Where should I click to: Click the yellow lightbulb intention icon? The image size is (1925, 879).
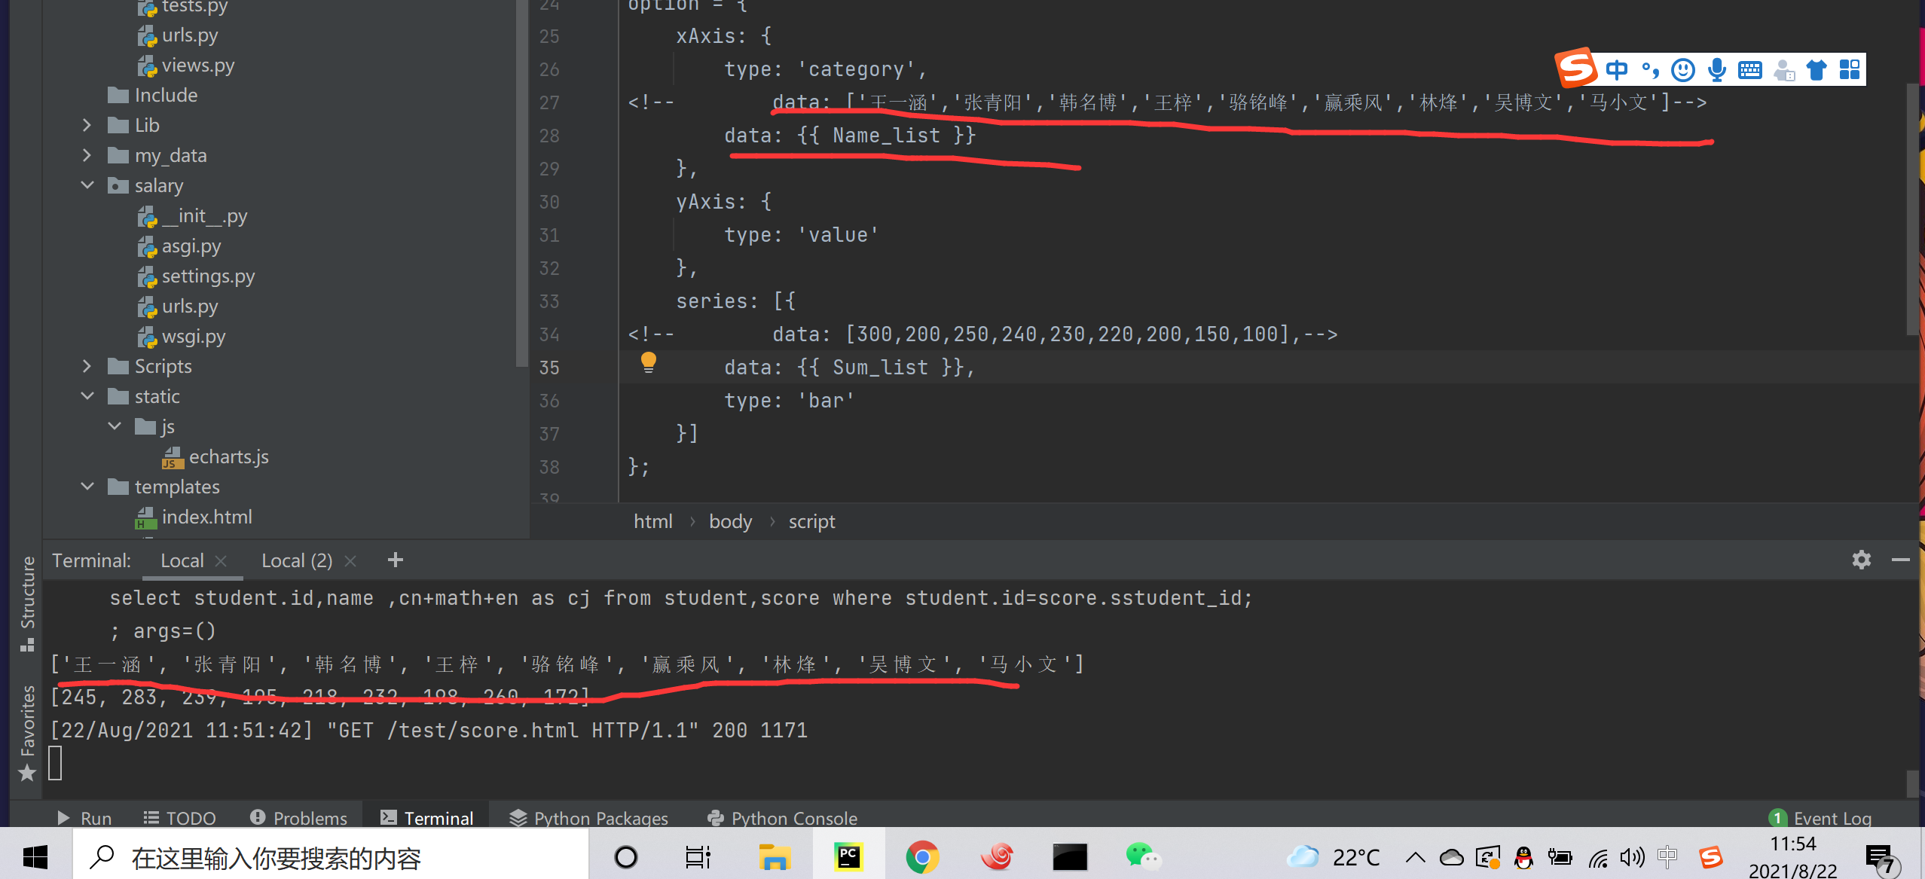[648, 362]
